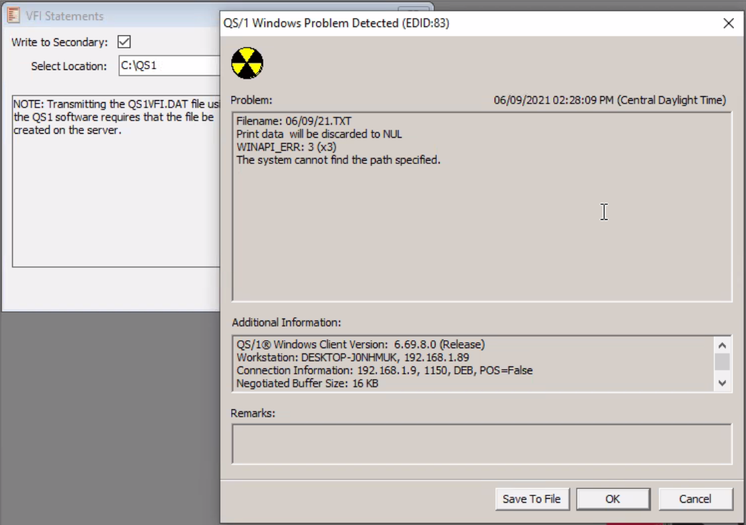Click the VFI Statements window title
Image resolution: width=746 pixels, height=525 pixels.
click(65, 15)
